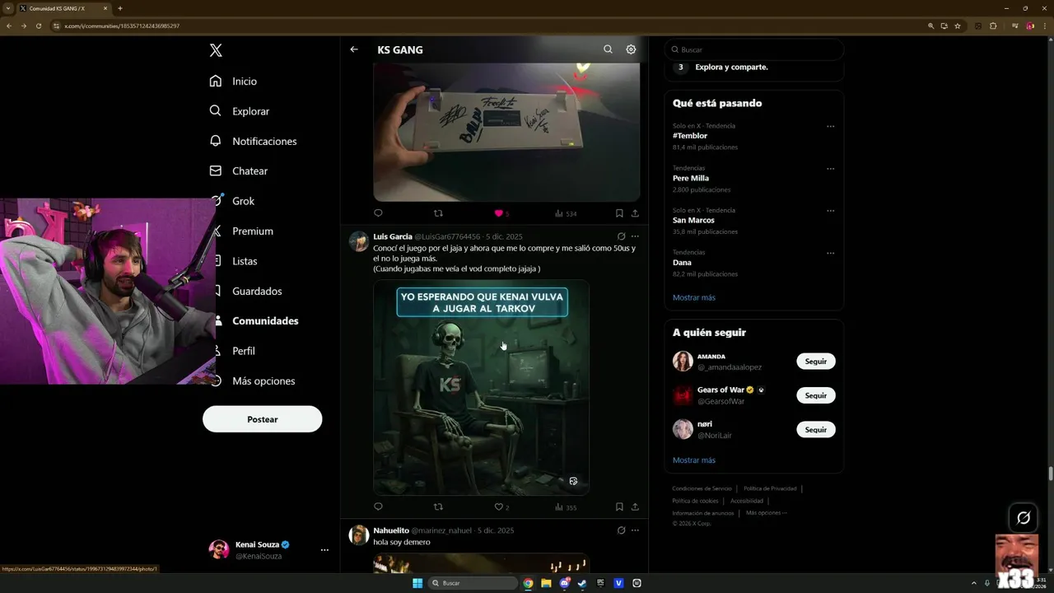Open Steam from the taskbar
Viewport: 1054px width, 593px height.
(582, 583)
